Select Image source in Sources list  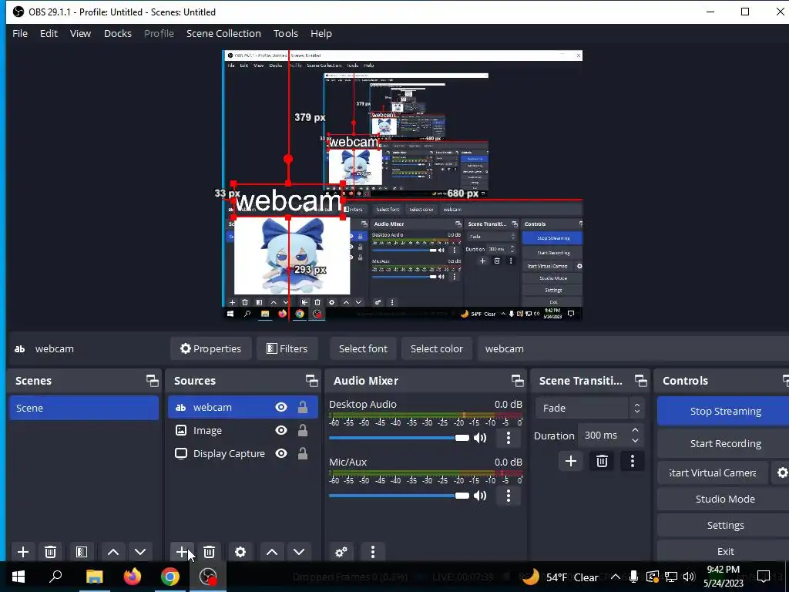click(243, 430)
